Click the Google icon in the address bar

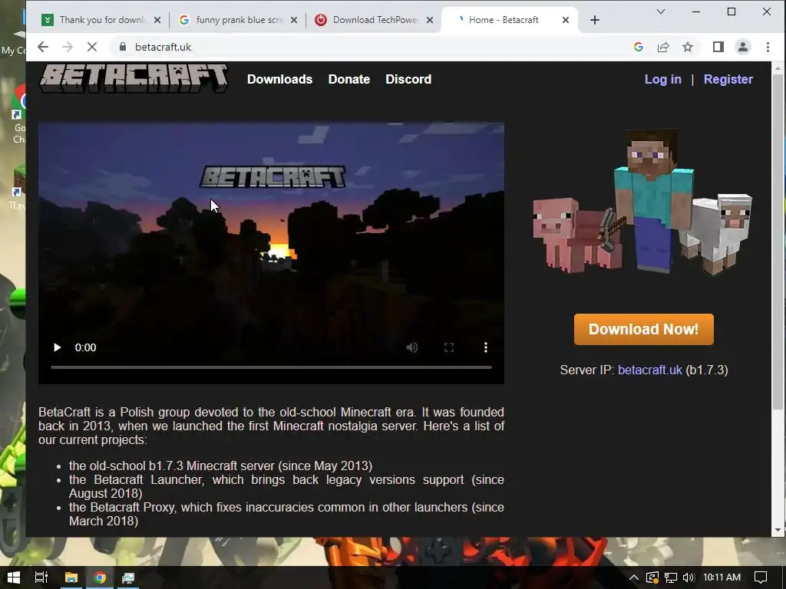pyautogui.click(x=638, y=47)
